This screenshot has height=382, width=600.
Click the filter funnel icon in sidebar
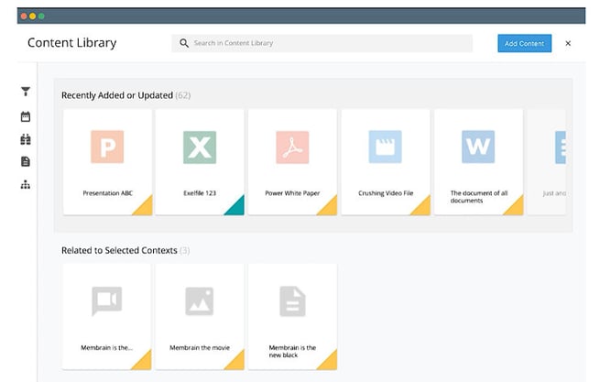pos(26,92)
